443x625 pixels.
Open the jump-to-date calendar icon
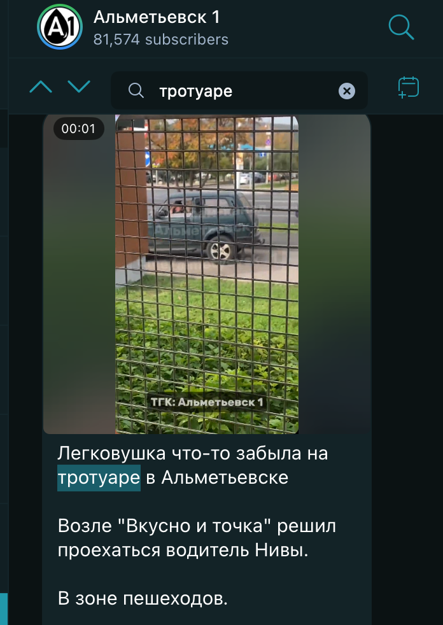pos(408,87)
